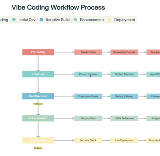Click the Checkpoint Create step box
Screen dimensions: 160x156
pyautogui.click(x=88, y=96)
